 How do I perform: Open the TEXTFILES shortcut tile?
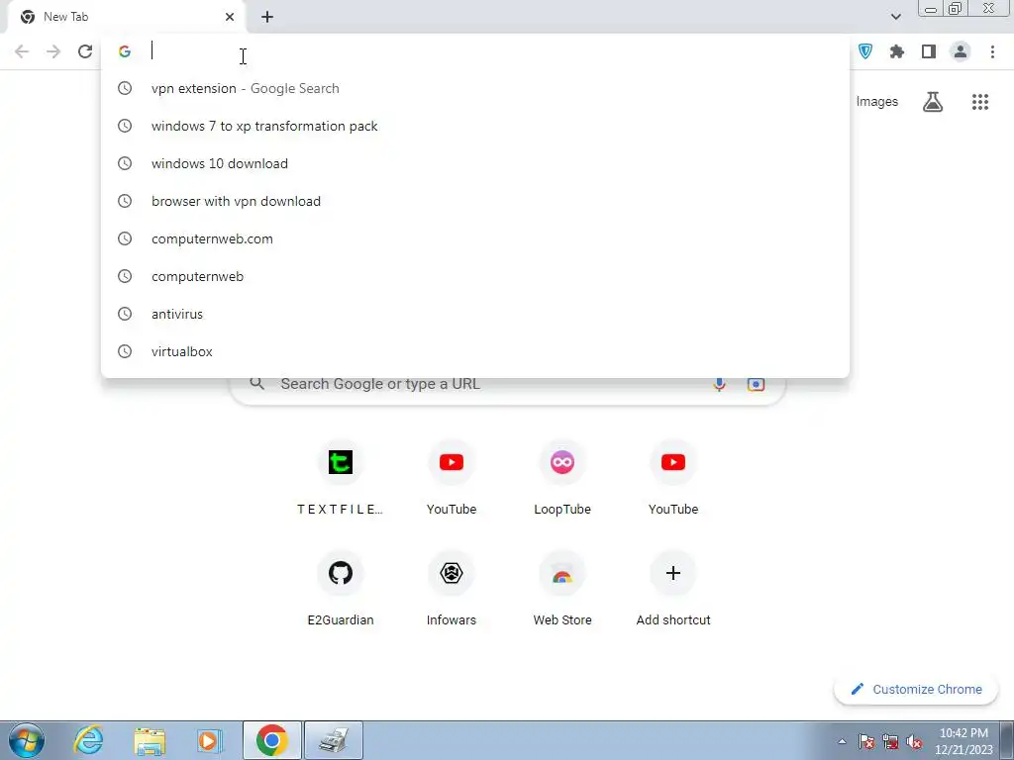tap(341, 479)
